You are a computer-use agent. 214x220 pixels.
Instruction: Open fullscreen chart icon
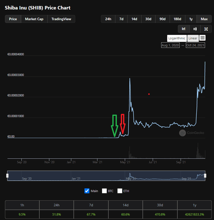click(x=206, y=29)
